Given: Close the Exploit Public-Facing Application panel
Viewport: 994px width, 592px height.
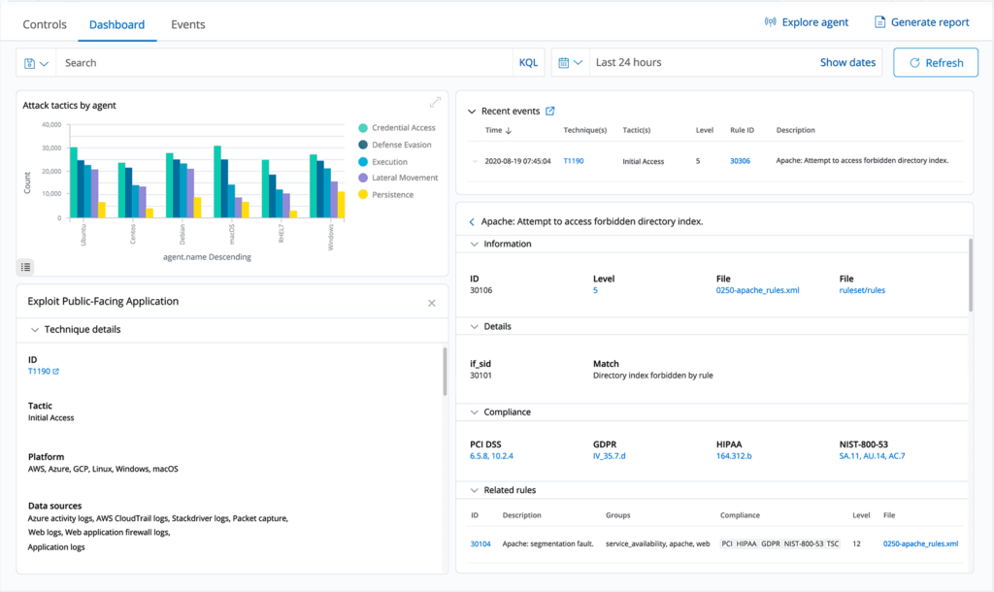Looking at the screenshot, I should (x=432, y=303).
